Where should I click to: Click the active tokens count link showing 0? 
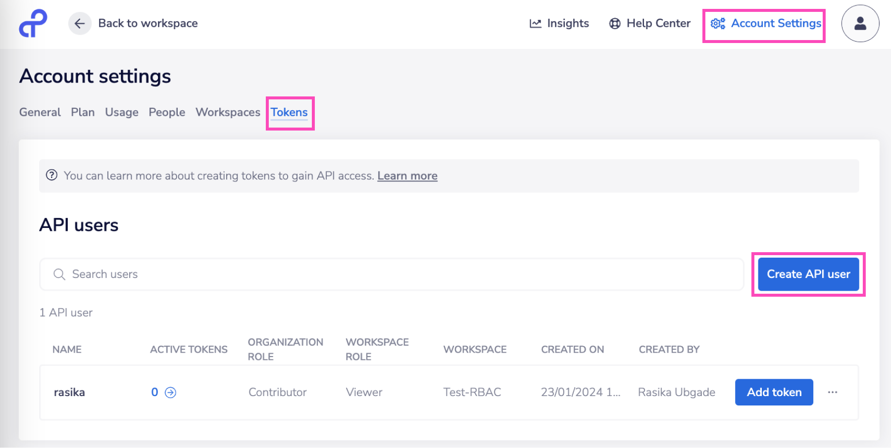(x=154, y=392)
